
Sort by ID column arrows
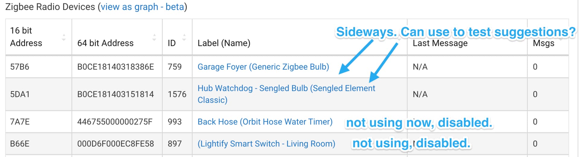point(184,37)
